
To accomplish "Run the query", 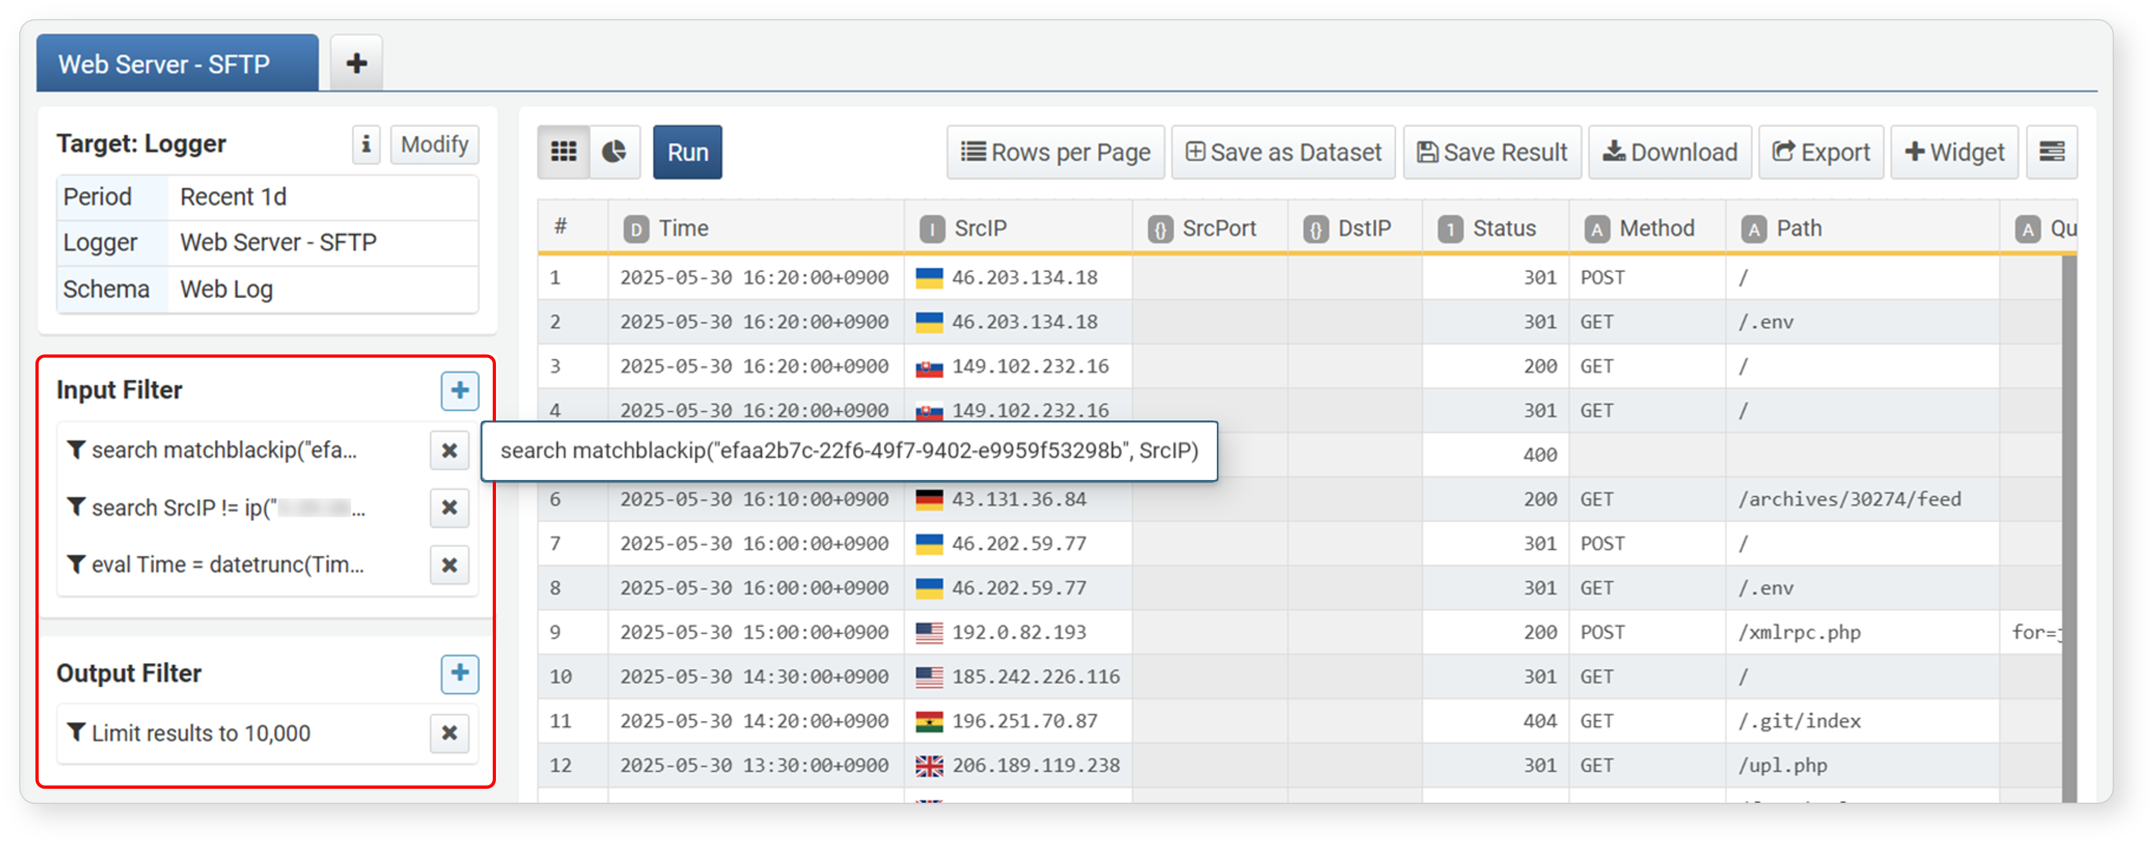I will coord(688,152).
